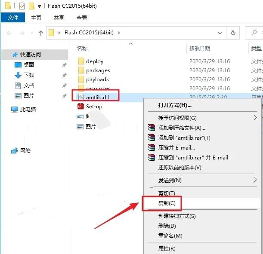Select the payloads folder
Screen dimensions: 263x254
point(97,80)
